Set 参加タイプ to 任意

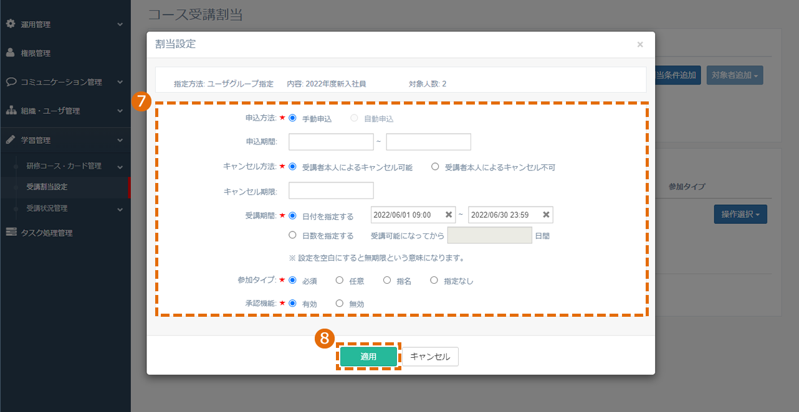click(x=340, y=280)
